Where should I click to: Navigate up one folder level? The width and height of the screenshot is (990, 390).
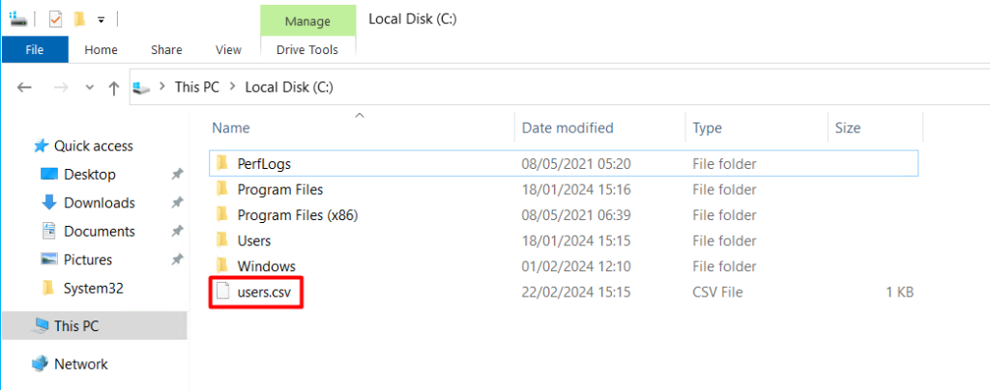(114, 87)
